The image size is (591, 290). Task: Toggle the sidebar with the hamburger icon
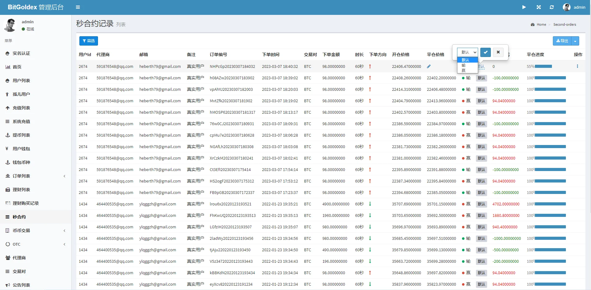point(78,7)
